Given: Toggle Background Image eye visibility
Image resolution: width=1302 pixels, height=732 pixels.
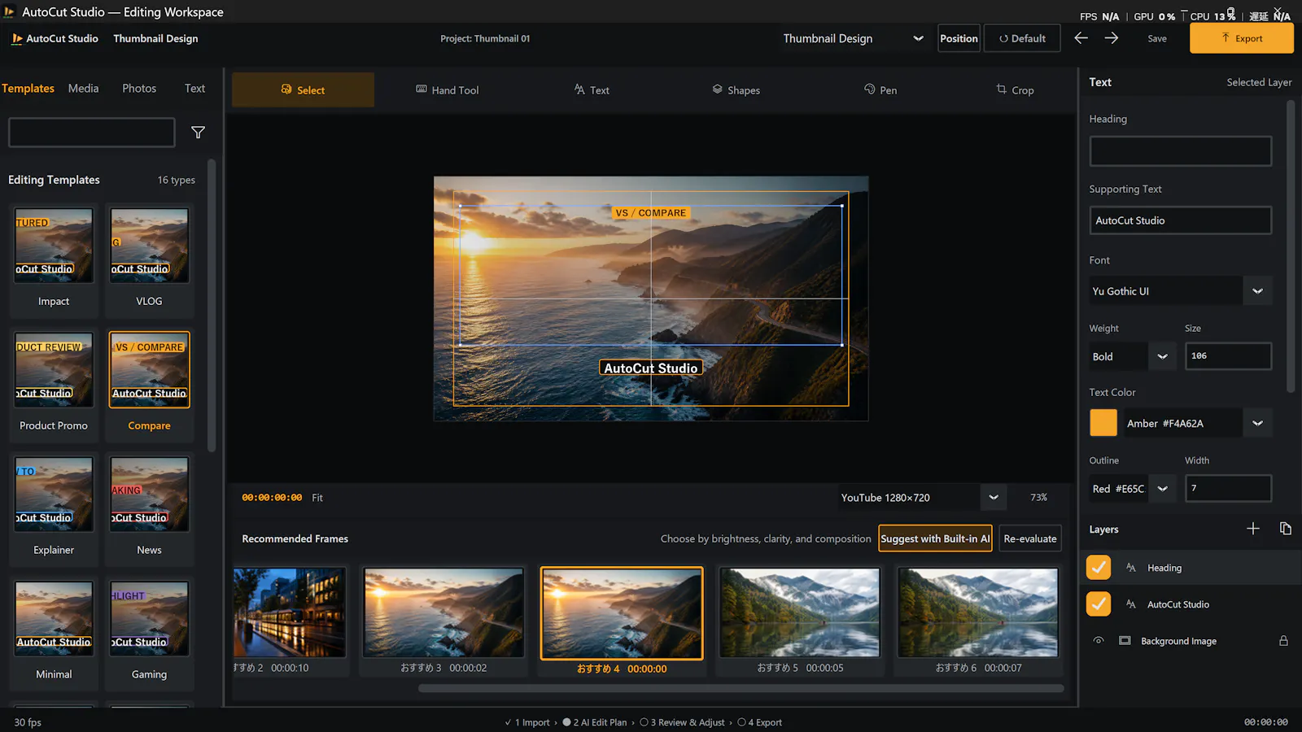Looking at the screenshot, I should click(x=1099, y=641).
